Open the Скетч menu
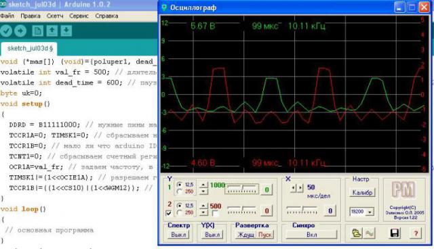 point(55,16)
